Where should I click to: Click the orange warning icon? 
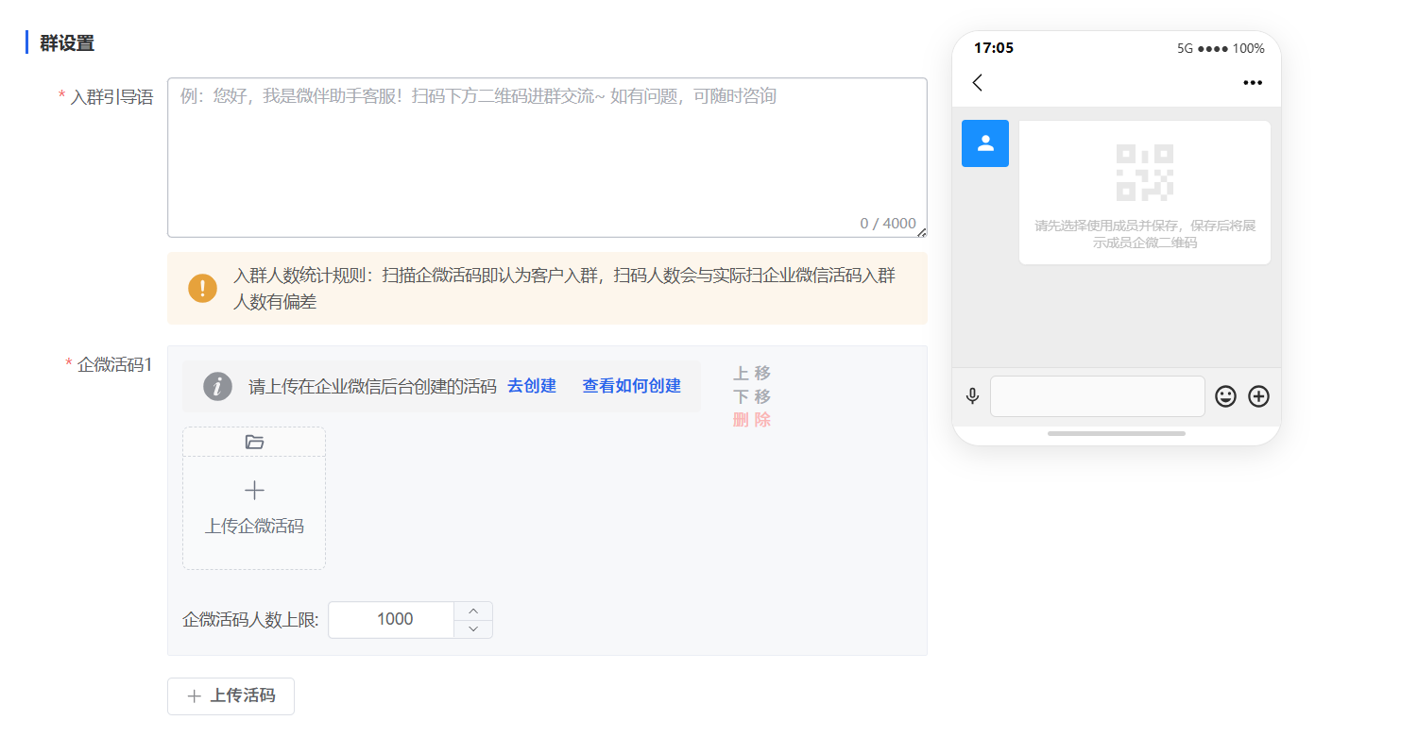[202, 288]
